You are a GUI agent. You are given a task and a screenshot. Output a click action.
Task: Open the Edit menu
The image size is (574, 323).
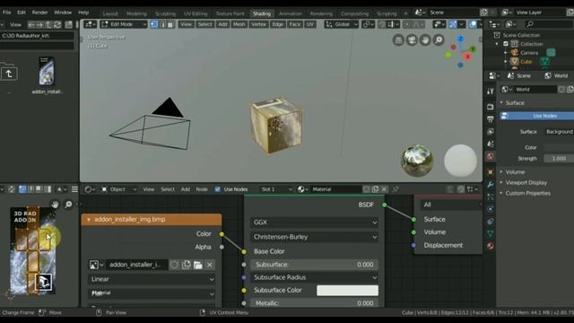pyautogui.click(x=22, y=13)
